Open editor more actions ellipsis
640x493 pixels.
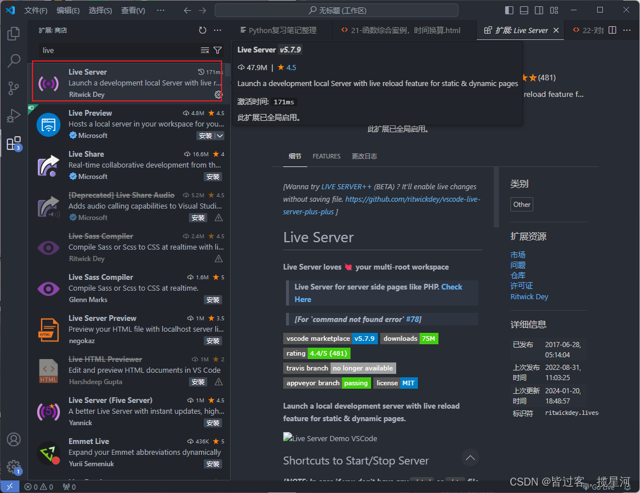pos(627,30)
